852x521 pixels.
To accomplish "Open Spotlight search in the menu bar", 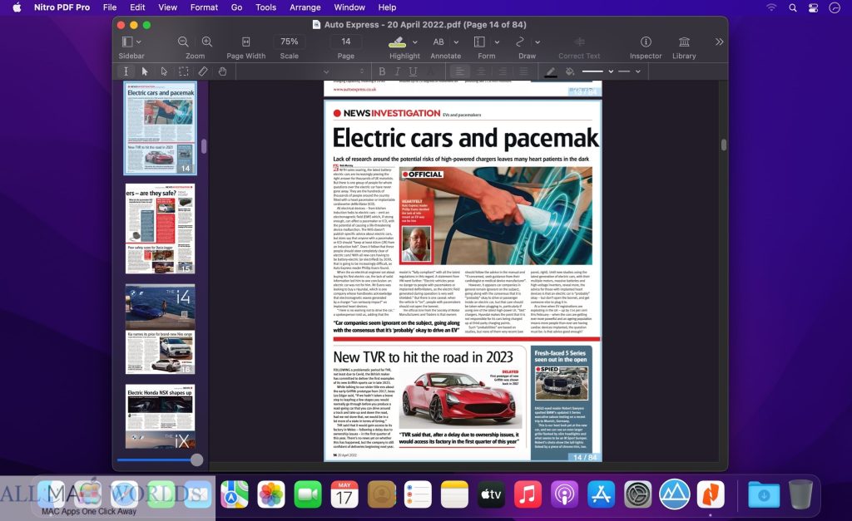I will tap(793, 7).
